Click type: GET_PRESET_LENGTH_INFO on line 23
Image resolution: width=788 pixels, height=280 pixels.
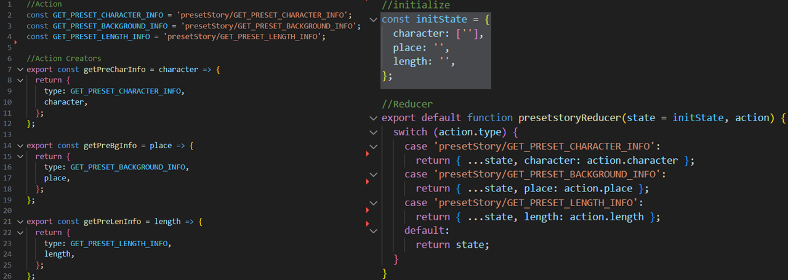point(108,244)
